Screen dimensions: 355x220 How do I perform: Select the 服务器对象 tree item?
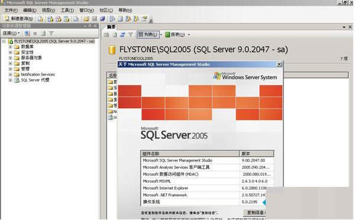(x=31, y=58)
